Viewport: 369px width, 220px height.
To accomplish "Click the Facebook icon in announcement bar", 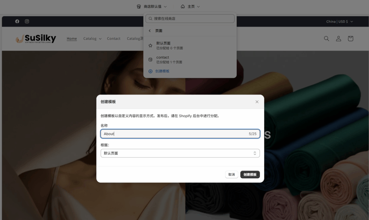I will pyautogui.click(x=17, y=22).
